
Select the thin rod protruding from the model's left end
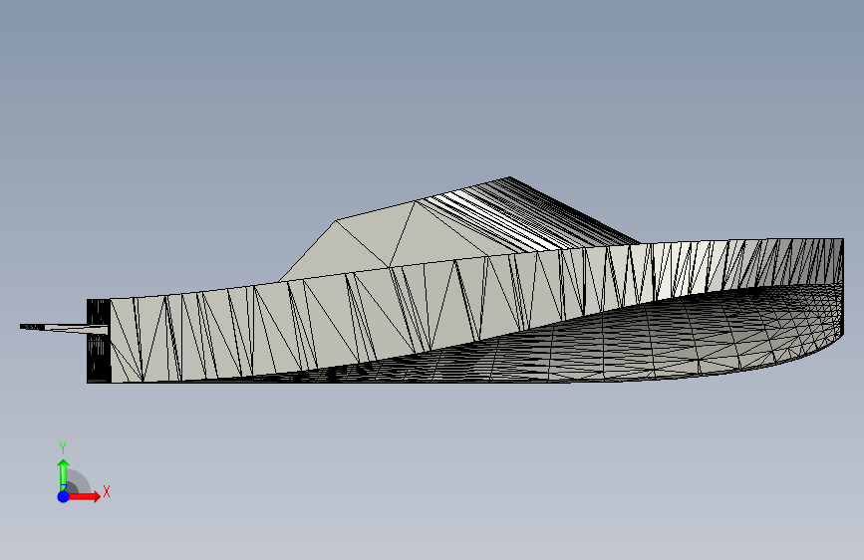pos(64,328)
